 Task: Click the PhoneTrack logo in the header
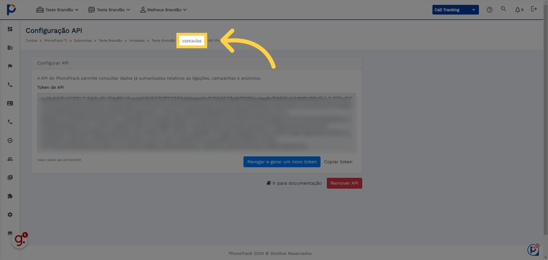pos(11,9)
